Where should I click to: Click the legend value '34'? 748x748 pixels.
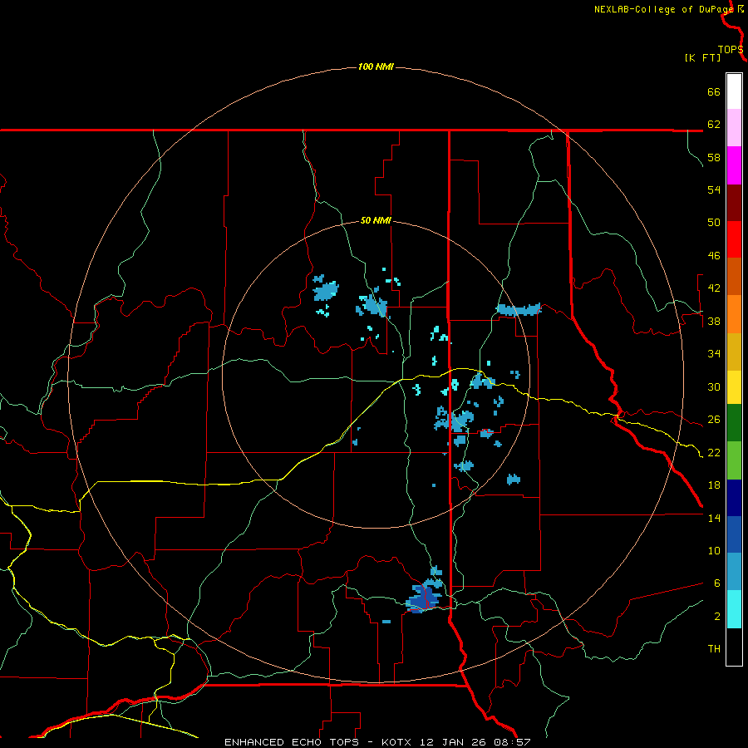click(x=714, y=354)
